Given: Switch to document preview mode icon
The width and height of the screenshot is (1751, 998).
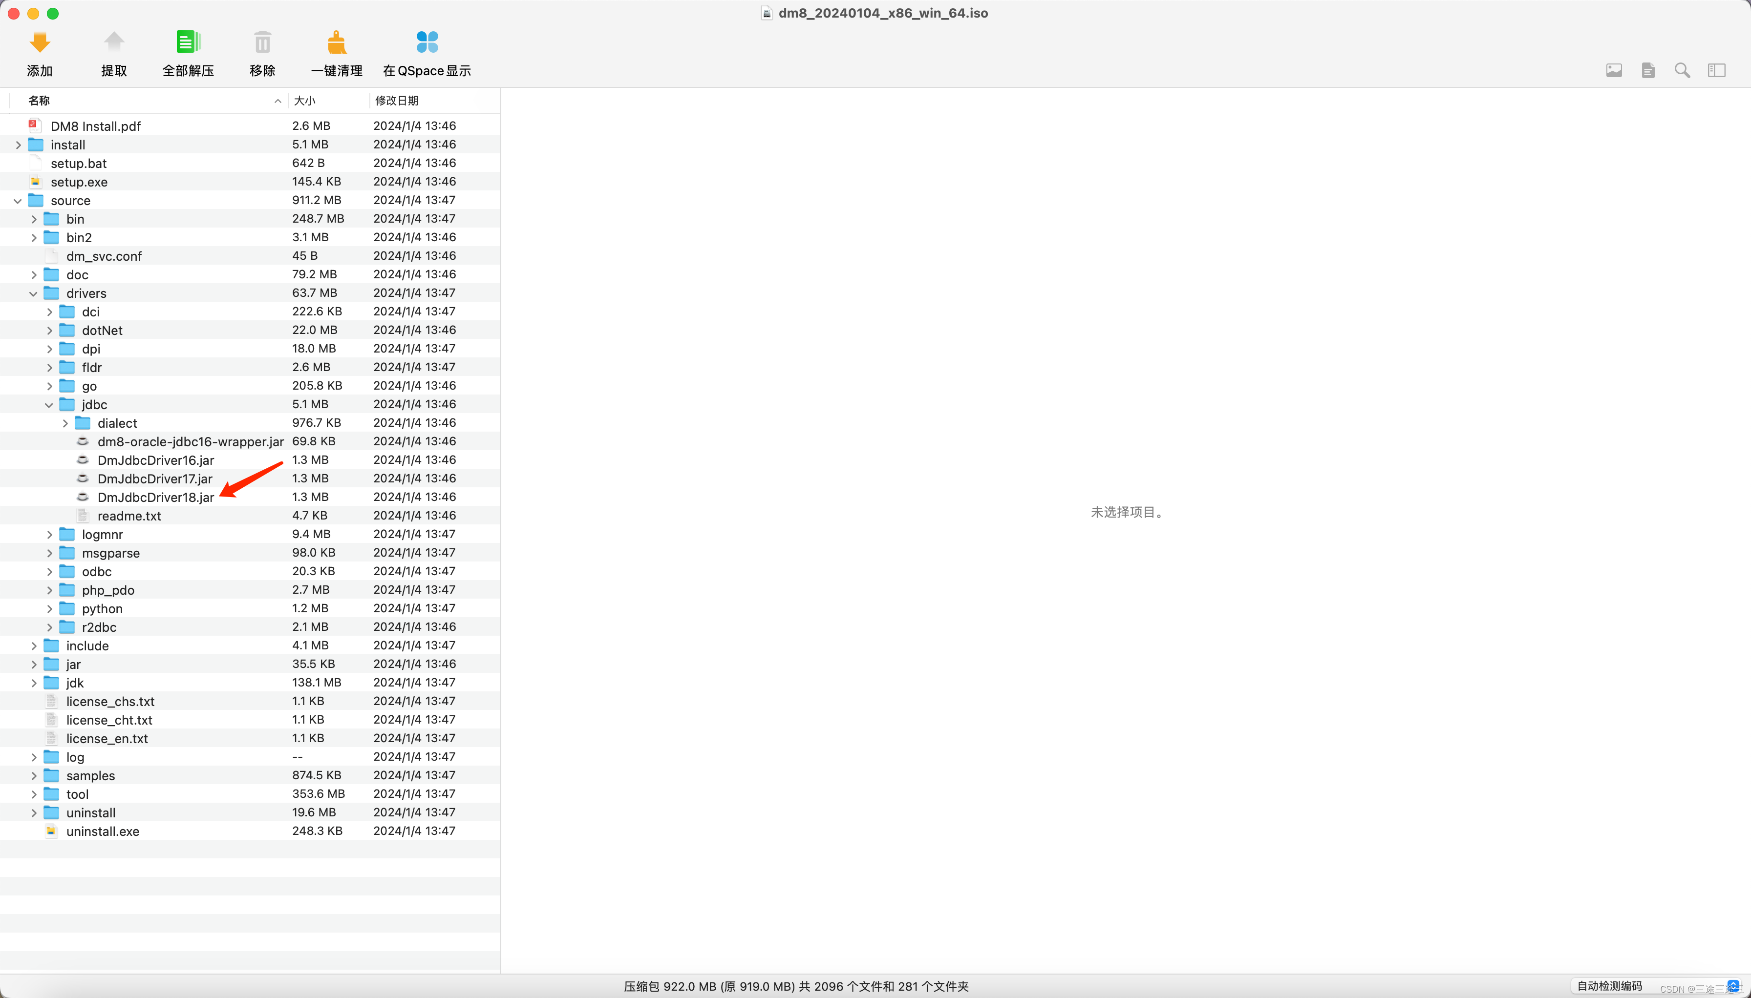Looking at the screenshot, I should pos(1648,70).
